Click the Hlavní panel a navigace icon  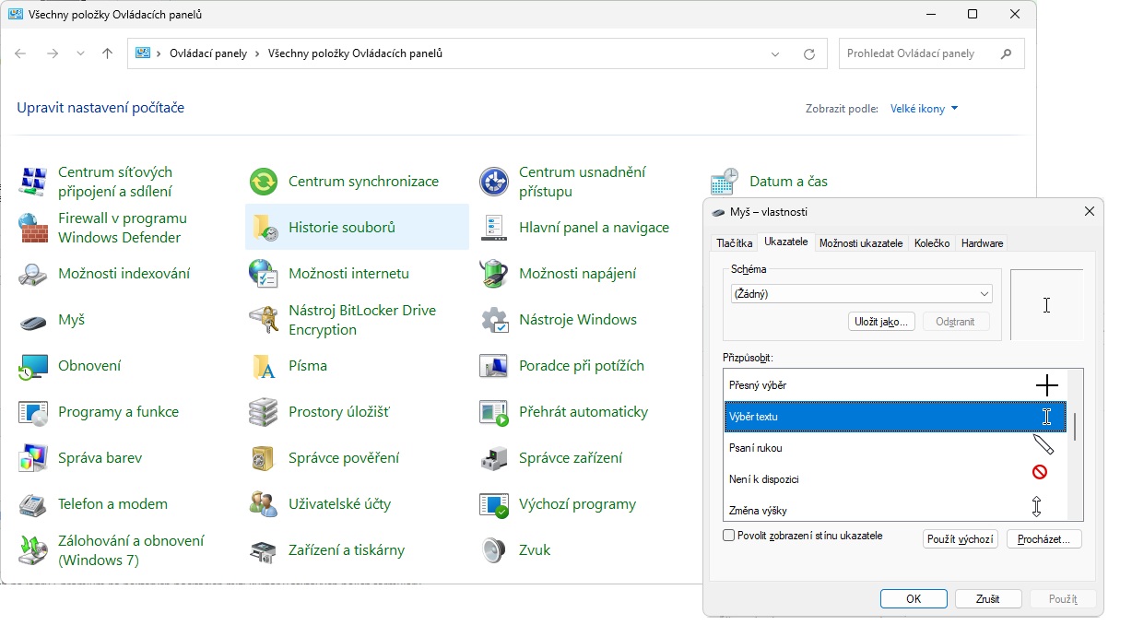pyautogui.click(x=494, y=228)
